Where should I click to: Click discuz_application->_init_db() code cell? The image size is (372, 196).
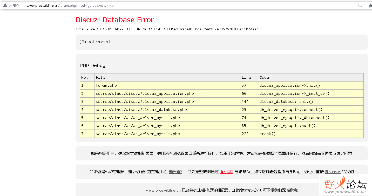311,93
